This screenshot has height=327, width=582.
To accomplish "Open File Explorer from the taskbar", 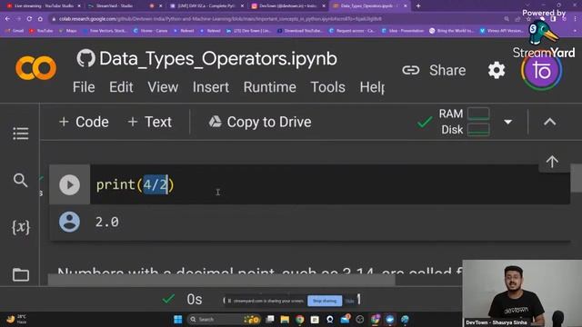I will point(285,319).
